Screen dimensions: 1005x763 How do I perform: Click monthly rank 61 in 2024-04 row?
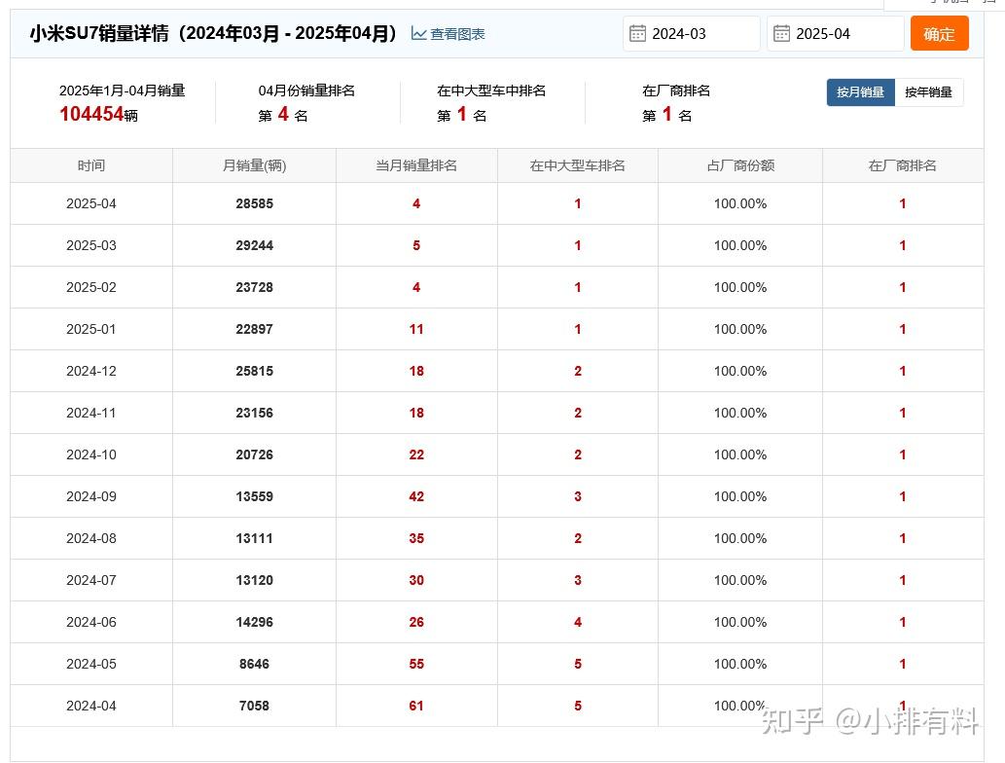coord(416,706)
